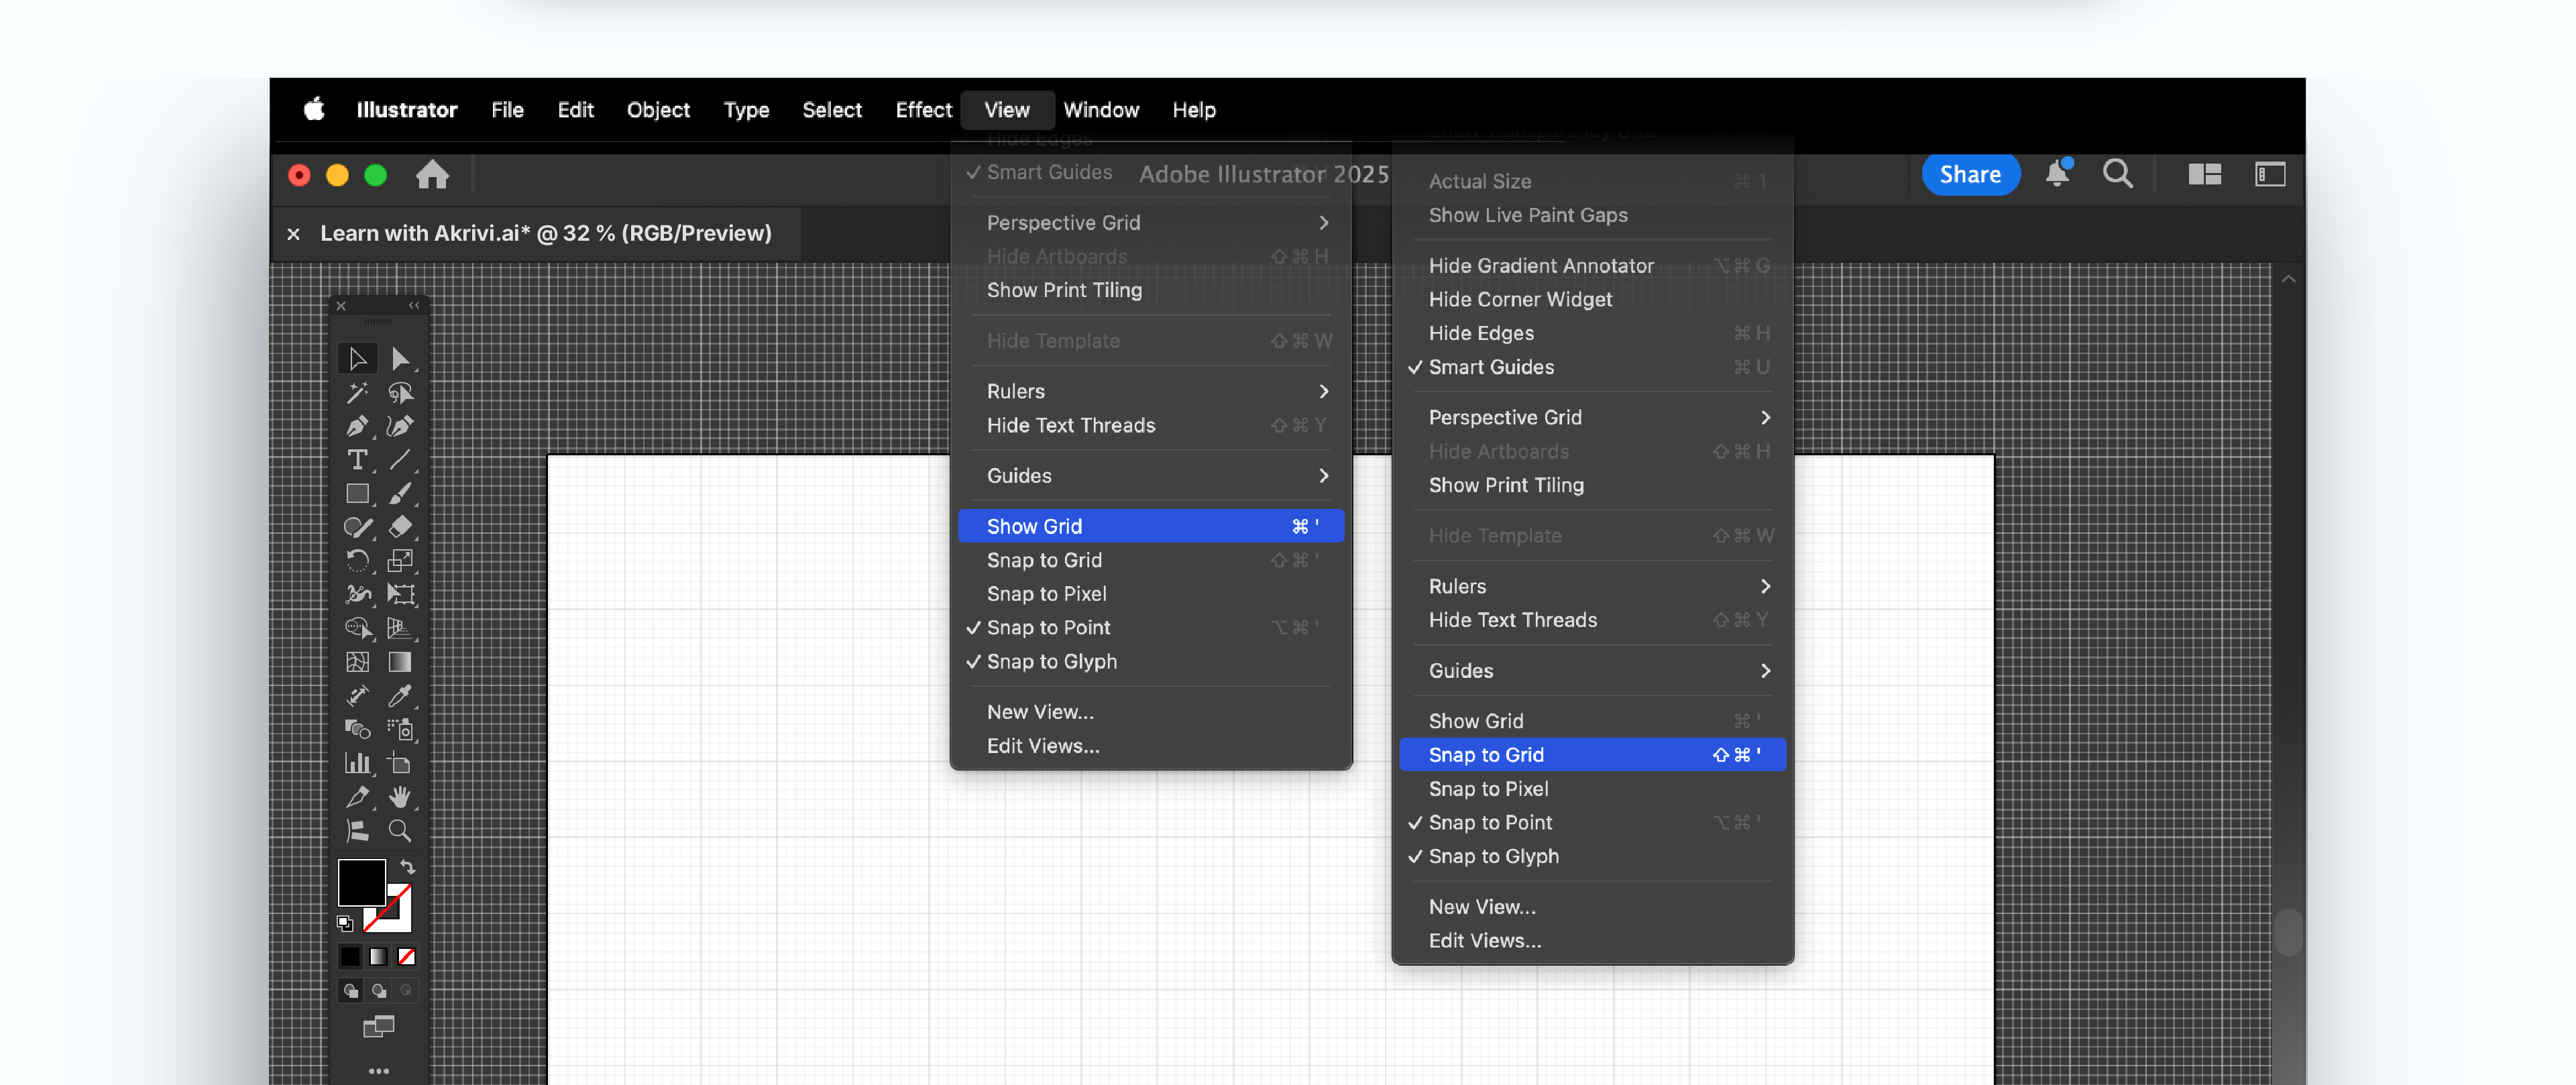Toggle Snap to Point in left menu
Screen dimensions: 2576x1085
tap(1151, 628)
